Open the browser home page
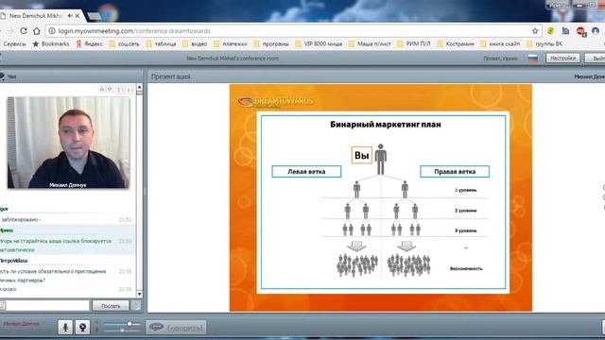This screenshot has height=340, width=605. (x=37, y=31)
